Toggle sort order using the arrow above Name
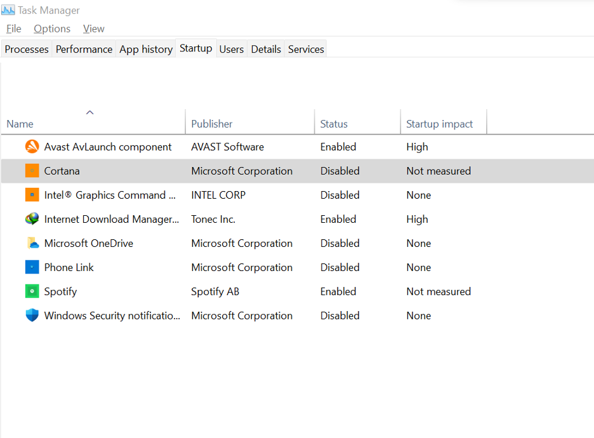 pyautogui.click(x=89, y=112)
